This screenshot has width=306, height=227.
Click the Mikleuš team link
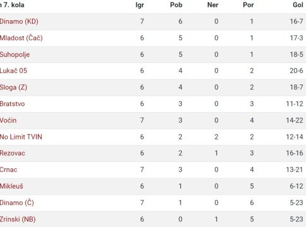tap(11, 186)
